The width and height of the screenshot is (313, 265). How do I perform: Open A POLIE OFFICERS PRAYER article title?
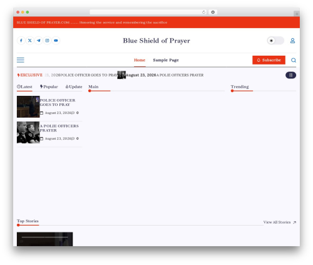click(59, 128)
